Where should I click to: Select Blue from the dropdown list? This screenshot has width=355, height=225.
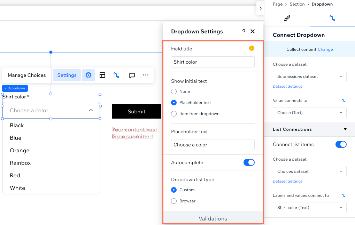pyautogui.click(x=51, y=138)
